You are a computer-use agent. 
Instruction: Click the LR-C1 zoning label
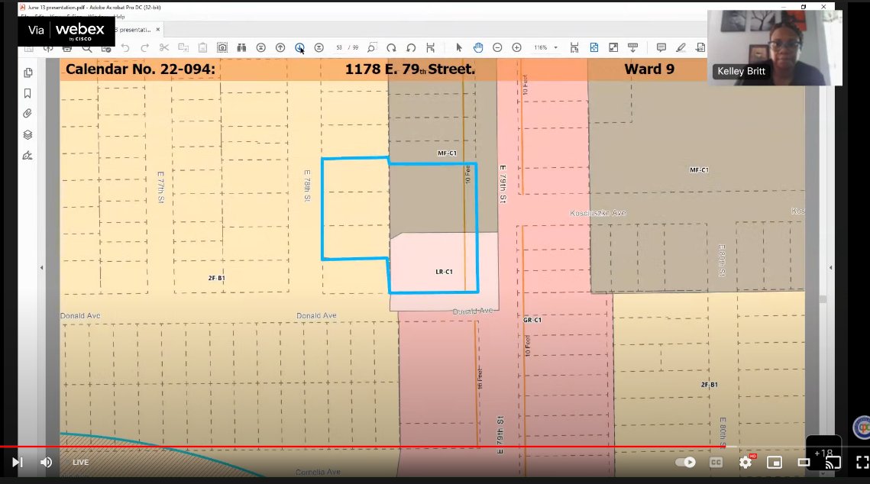(444, 272)
